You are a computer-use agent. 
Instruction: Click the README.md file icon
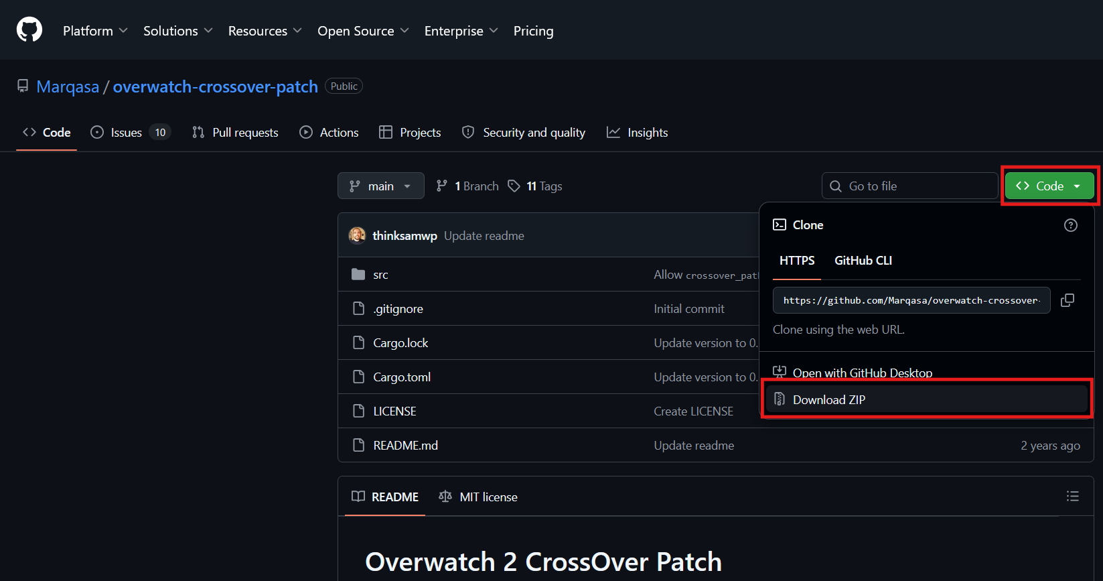pyautogui.click(x=358, y=445)
